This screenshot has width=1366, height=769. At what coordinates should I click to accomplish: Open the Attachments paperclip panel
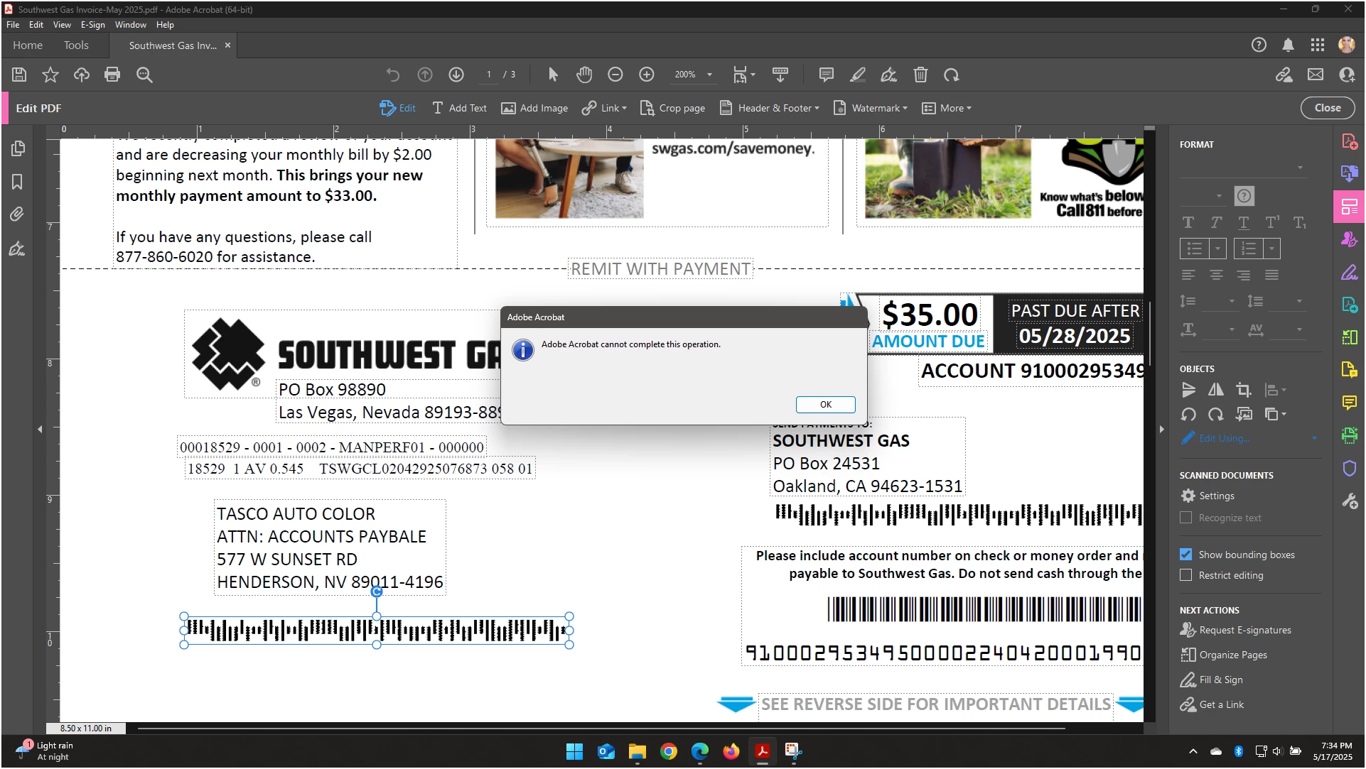click(x=17, y=214)
